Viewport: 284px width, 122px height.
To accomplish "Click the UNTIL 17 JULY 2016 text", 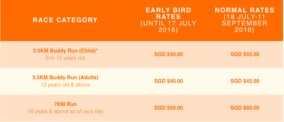I will (x=169, y=26).
